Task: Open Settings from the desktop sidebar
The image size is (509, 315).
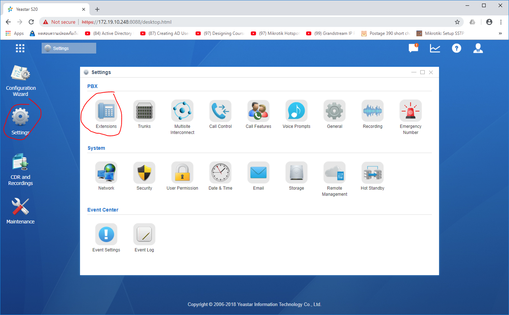Action: tap(20, 121)
